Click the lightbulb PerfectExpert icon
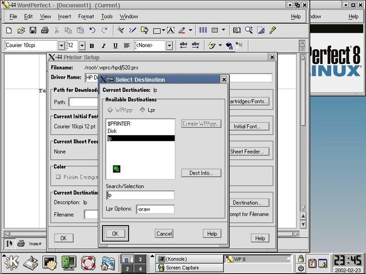The image size is (366, 274). 272,30
